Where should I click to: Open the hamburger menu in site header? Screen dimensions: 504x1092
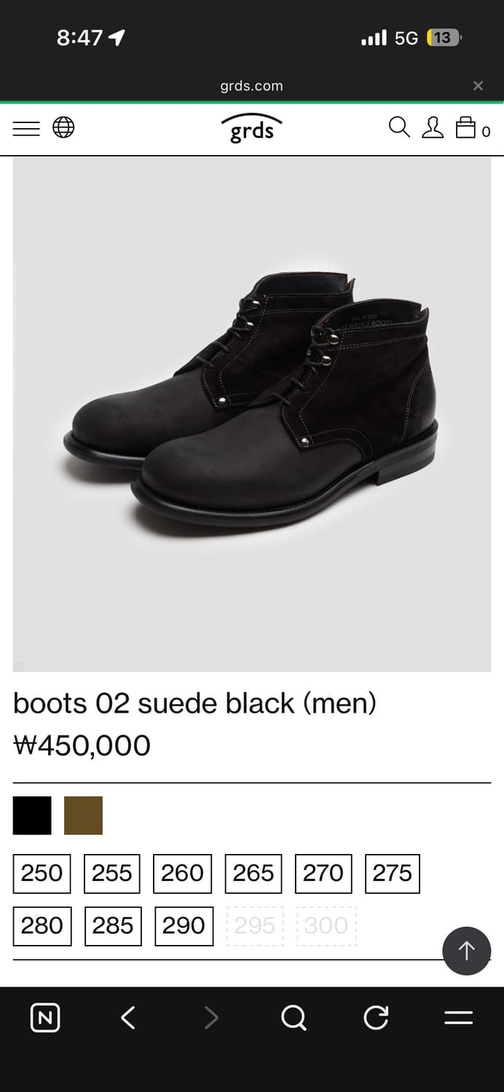coord(26,128)
